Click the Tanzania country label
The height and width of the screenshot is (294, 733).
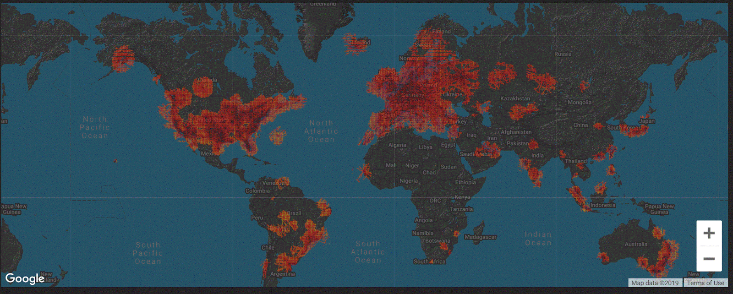461,209
